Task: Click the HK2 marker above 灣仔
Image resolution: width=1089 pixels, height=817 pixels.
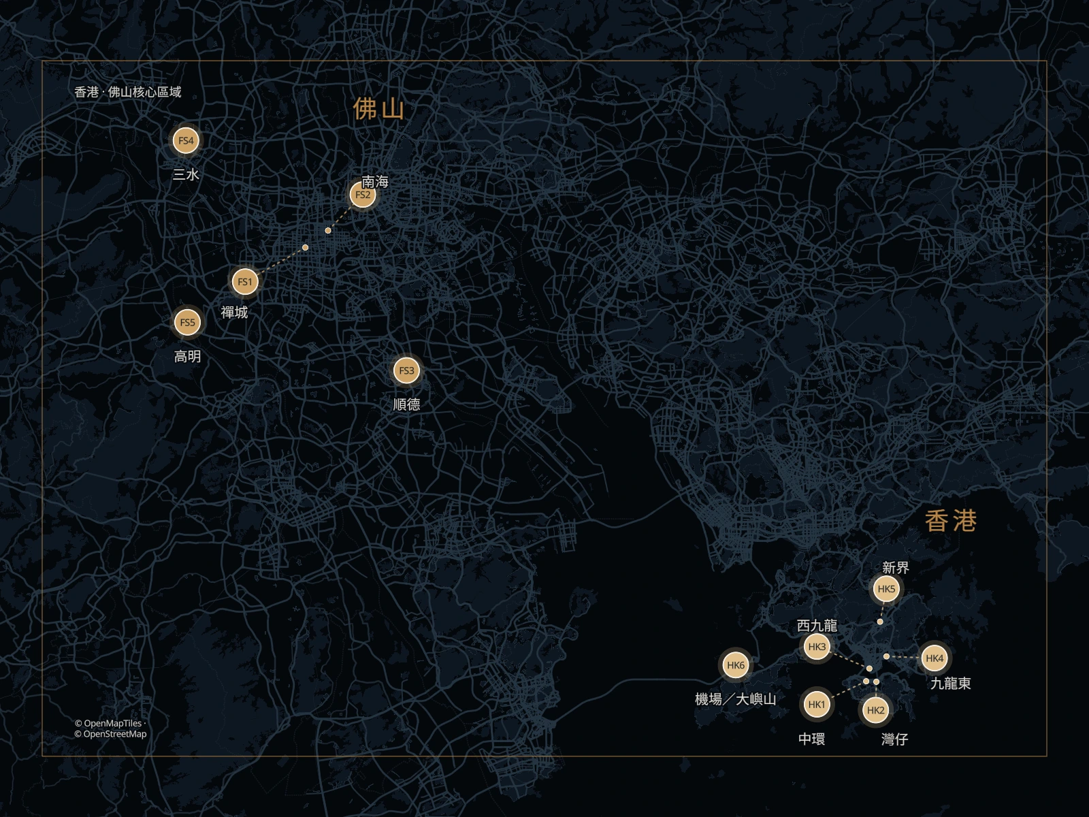Action: point(875,710)
